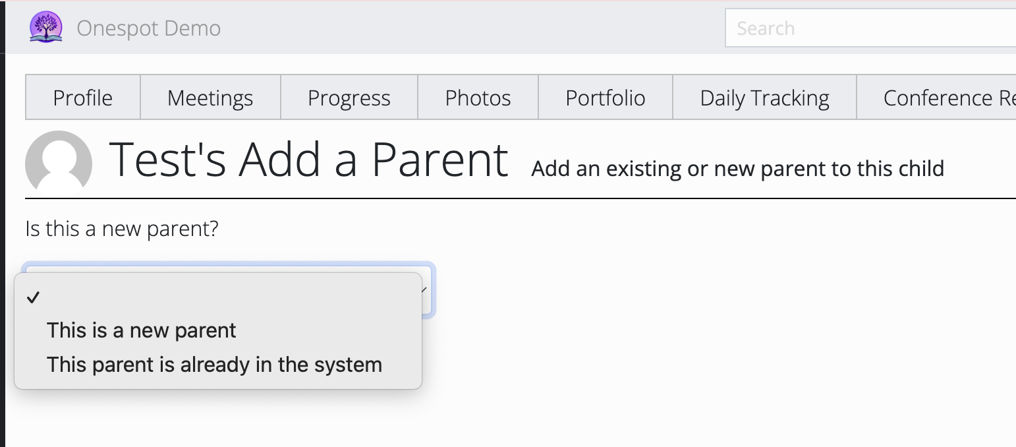
Task: Open the Conference Reports tab
Action: pyautogui.click(x=942, y=98)
